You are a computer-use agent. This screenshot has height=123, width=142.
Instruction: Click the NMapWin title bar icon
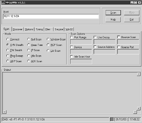[x=4, y=3]
